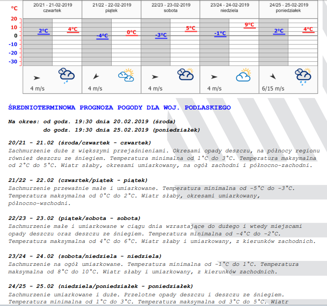The height and width of the screenshot is (306, 327).
Task: Click the red °C axis unit label
Action: [15, 8]
